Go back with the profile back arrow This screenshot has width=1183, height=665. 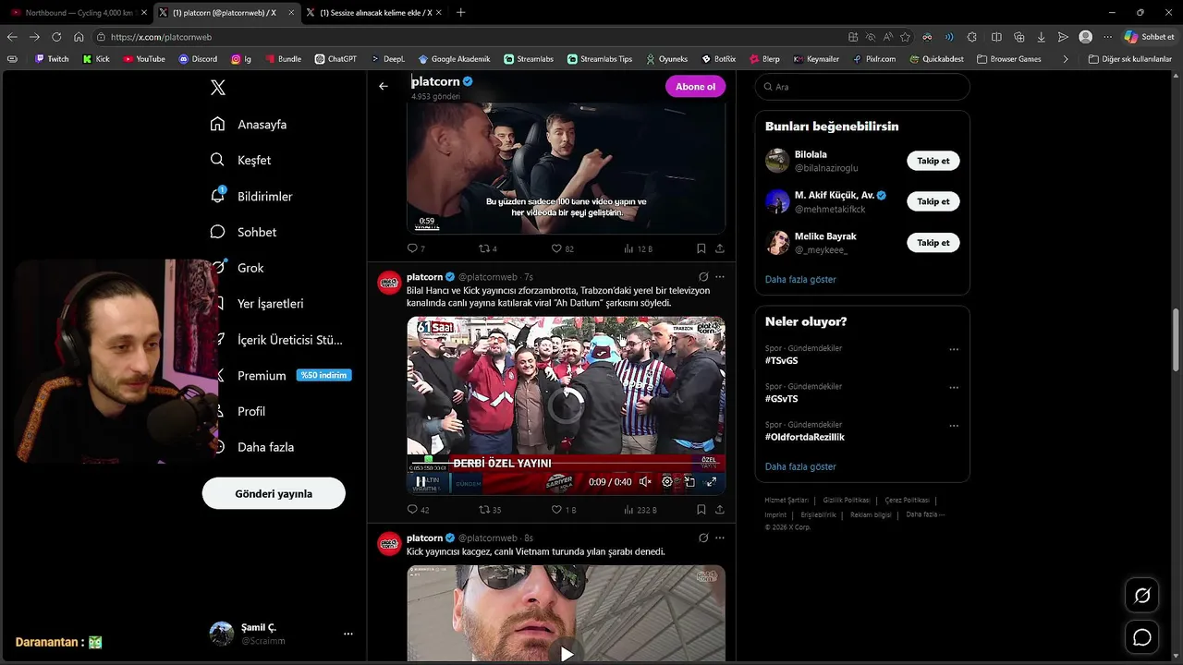384,86
